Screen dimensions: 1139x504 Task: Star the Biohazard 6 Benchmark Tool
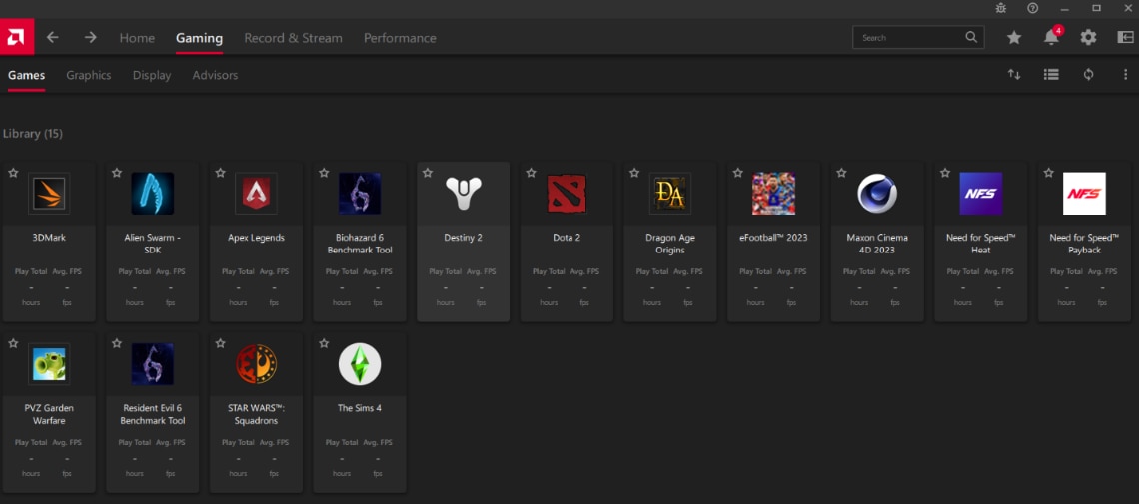[324, 173]
